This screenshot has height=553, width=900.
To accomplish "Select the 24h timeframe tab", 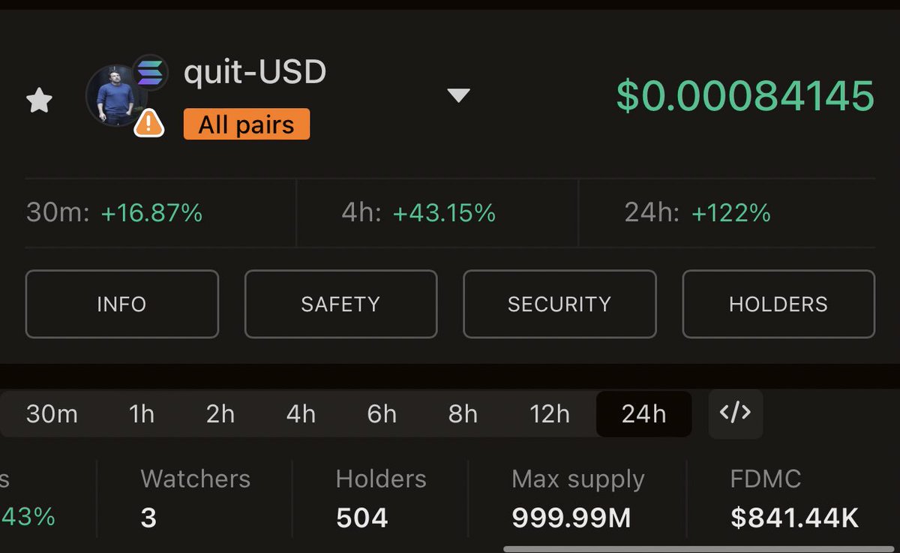I will (643, 414).
